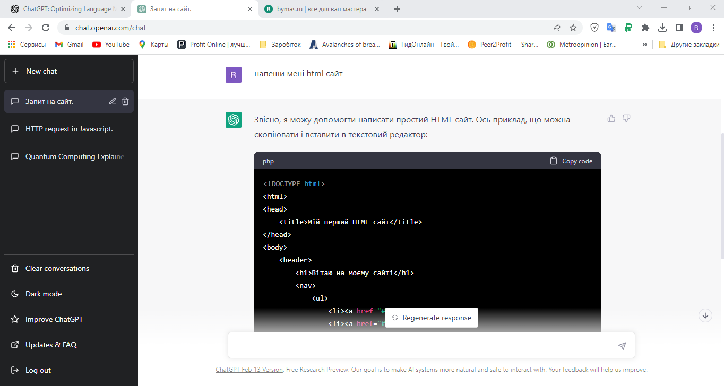Open the 'ChatGPT Feb 13 Version' link
Image resolution: width=724 pixels, height=386 pixels.
pos(249,370)
